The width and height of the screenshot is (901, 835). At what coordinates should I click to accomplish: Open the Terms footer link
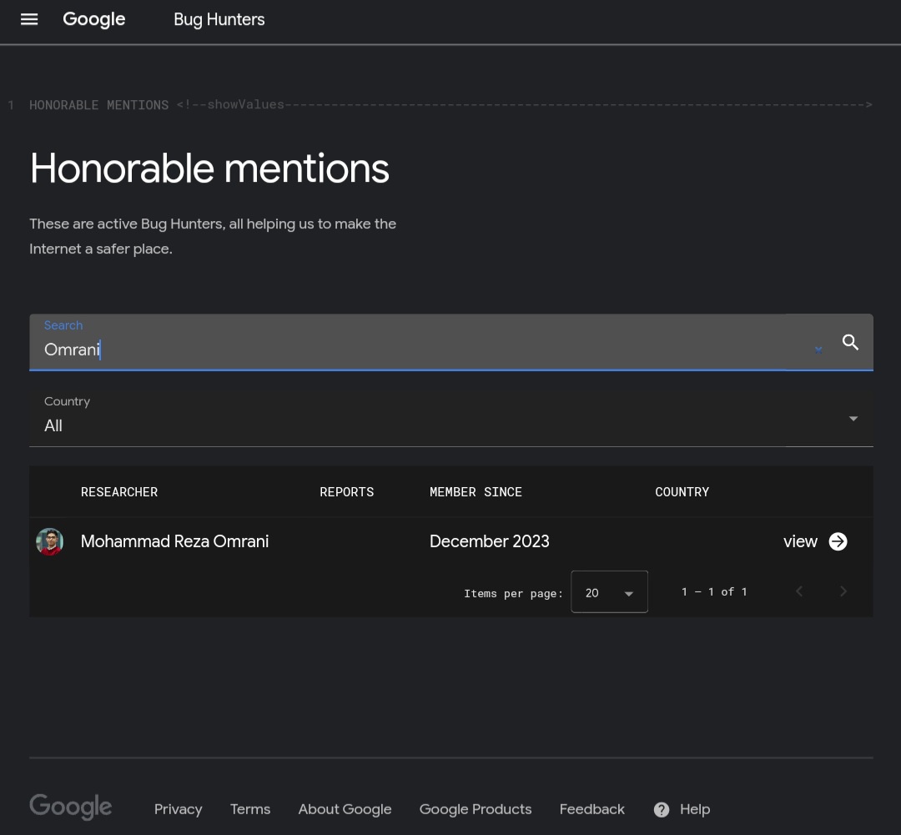[250, 809]
